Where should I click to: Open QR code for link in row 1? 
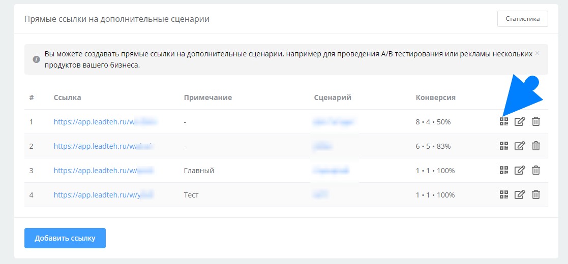coord(504,121)
